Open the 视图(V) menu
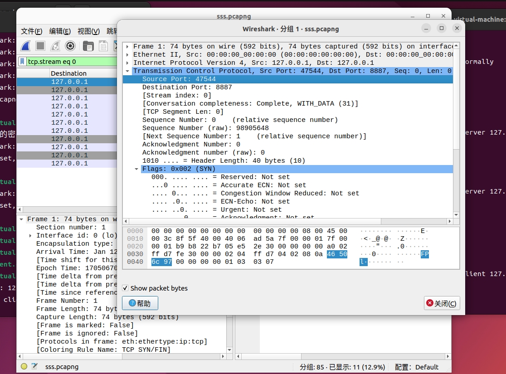Image resolution: width=506 pixels, height=374 pixels. (x=88, y=31)
